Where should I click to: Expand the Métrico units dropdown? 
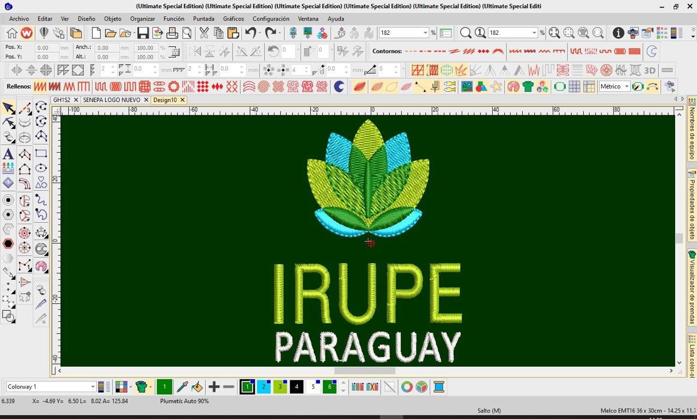click(x=627, y=87)
